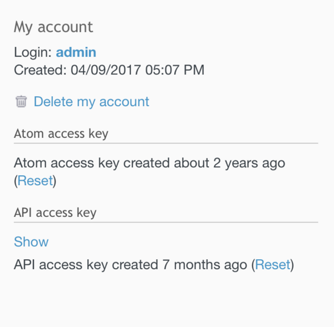334x327 pixels.
Task: Click the divider below Atom access key
Action: tap(166, 143)
